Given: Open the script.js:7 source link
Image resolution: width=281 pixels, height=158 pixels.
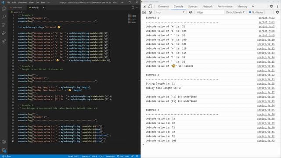Looking at the screenshot, I should (x=267, y=26).
